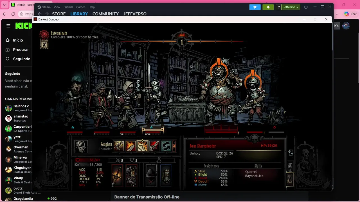Click the 'Stun' resistance row
This screenshot has width=360, height=202.
tap(211, 171)
